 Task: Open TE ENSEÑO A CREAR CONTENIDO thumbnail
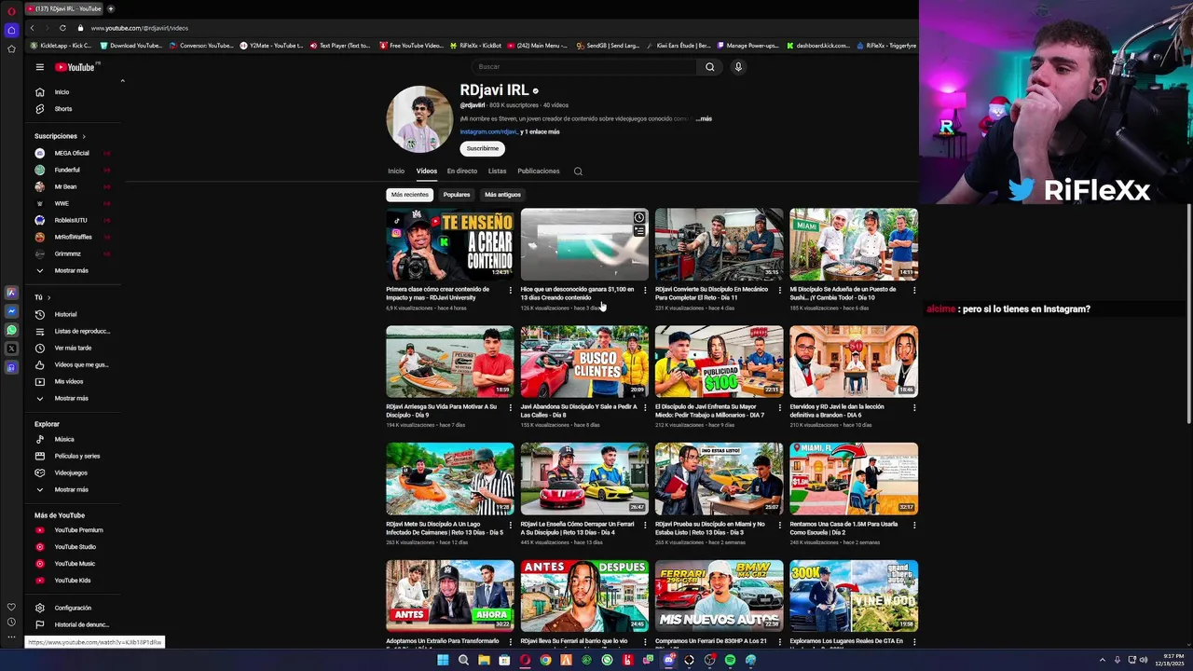(x=449, y=244)
